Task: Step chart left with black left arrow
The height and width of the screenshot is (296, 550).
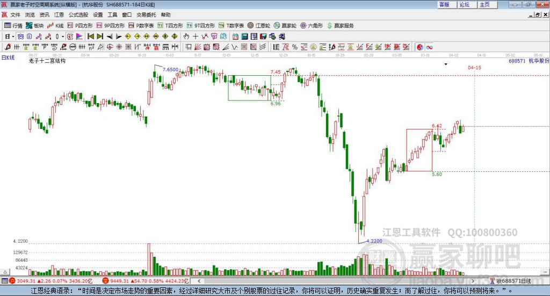Action: click(110, 37)
